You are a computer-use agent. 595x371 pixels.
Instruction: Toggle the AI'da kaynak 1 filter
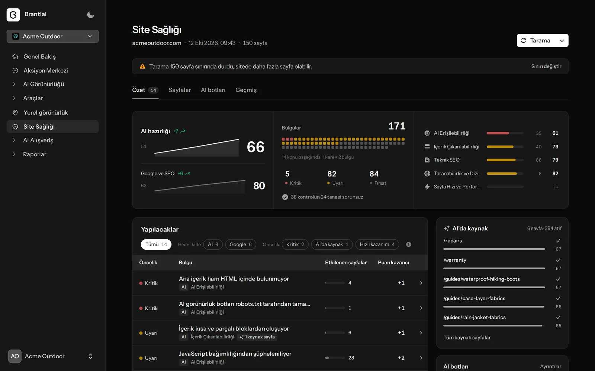(332, 244)
